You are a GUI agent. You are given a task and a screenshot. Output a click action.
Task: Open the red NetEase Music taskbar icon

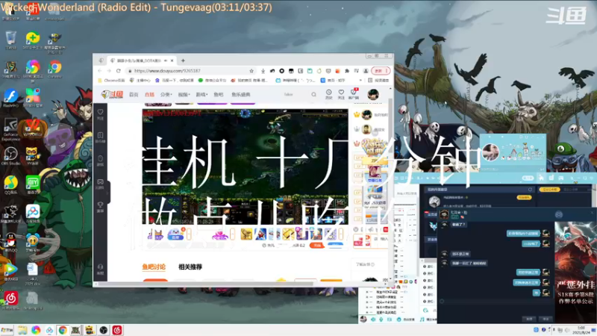[117, 330]
